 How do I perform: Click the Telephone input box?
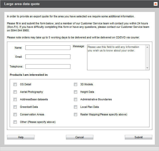point(48,66)
